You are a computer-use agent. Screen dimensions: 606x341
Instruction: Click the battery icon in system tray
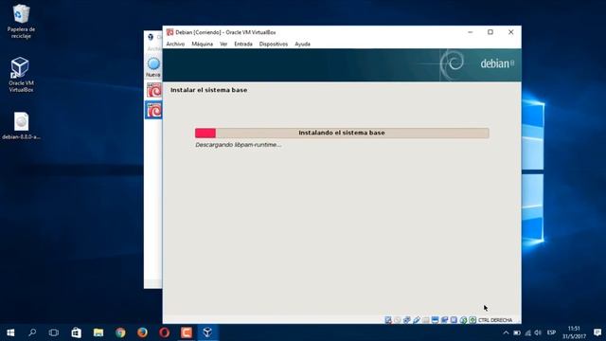point(517,332)
